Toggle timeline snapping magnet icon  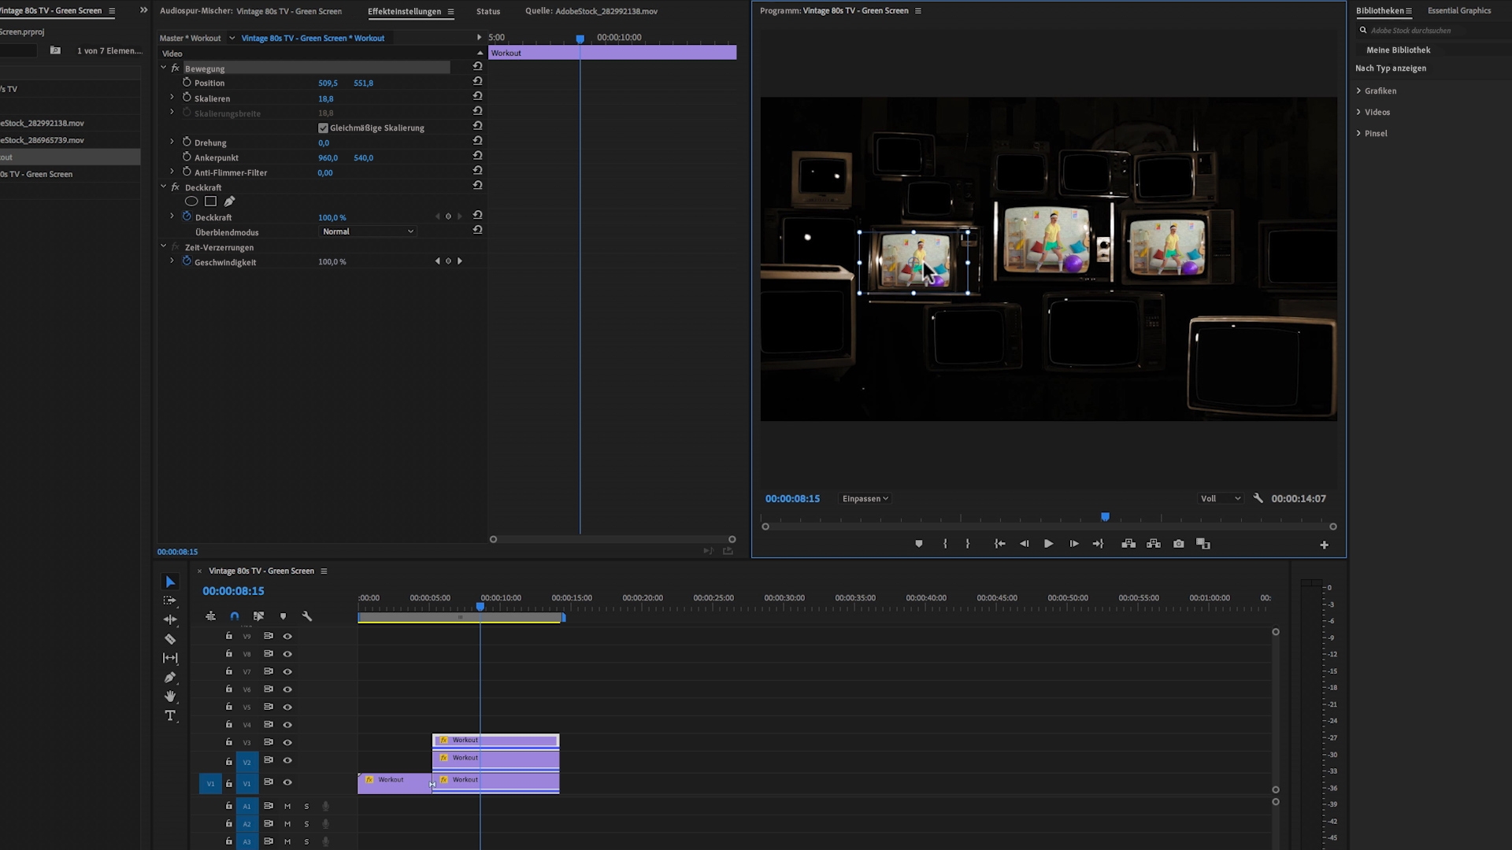pos(235,616)
